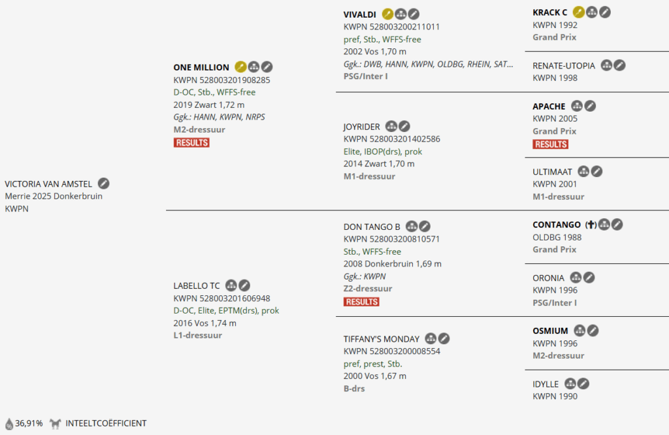Open pedigree tree icon for JOYRIDER
This screenshot has height=435, width=669.
[x=391, y=126]
